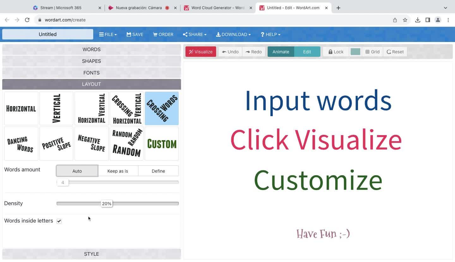This screenshot has width=455, height=262.
Task: View site information lock icon
Action: (40, 20)
